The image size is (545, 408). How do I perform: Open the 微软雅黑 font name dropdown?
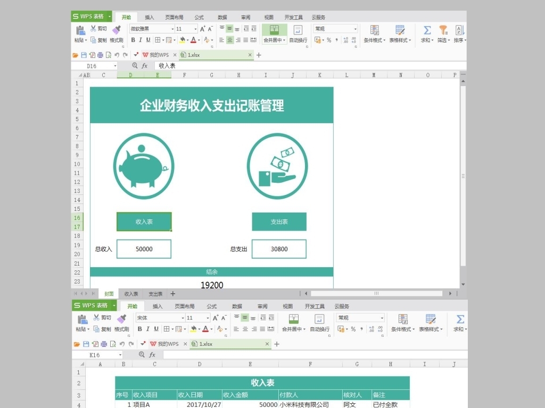(x=172, y=29)
